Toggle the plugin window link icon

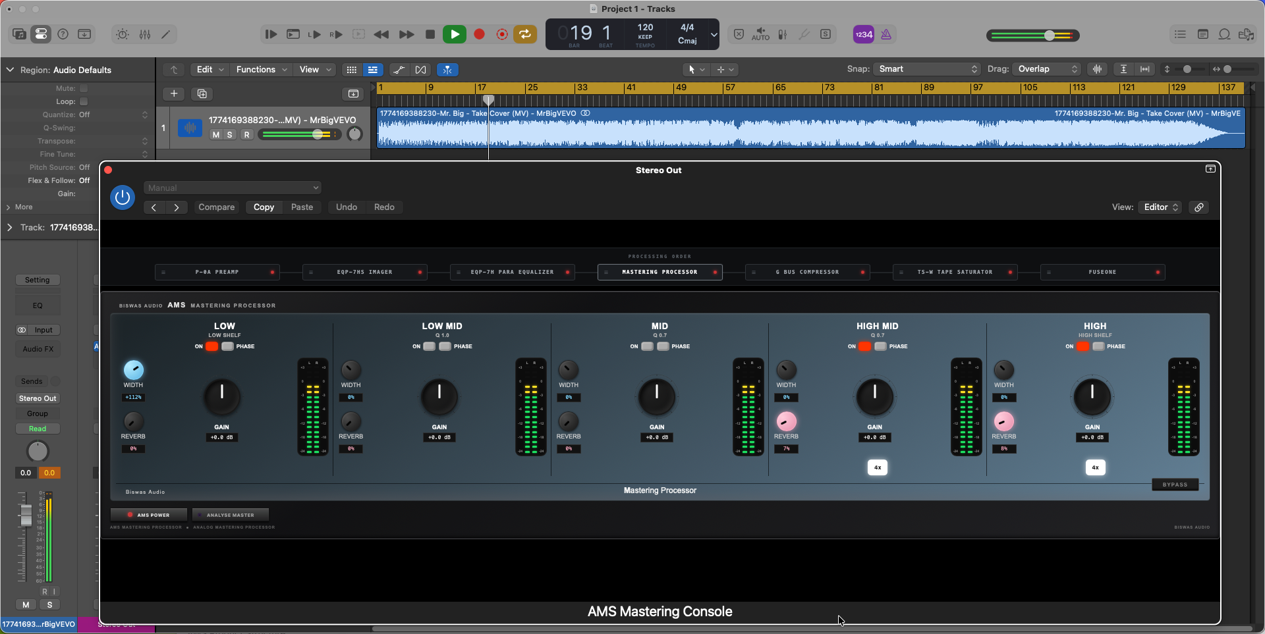click(1199, 207)
